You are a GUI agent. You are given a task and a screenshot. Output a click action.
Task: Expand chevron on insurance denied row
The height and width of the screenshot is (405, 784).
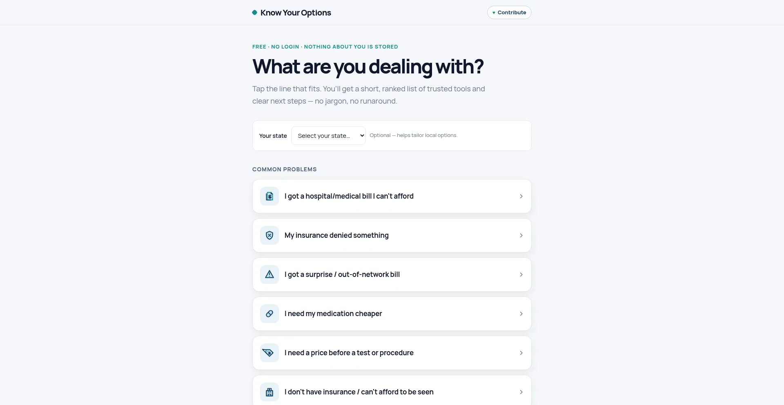[521, 235]
